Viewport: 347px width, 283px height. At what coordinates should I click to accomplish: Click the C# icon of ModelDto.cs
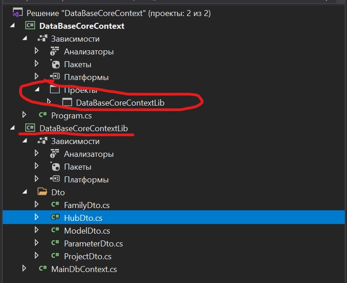click(x=55, y=230)
